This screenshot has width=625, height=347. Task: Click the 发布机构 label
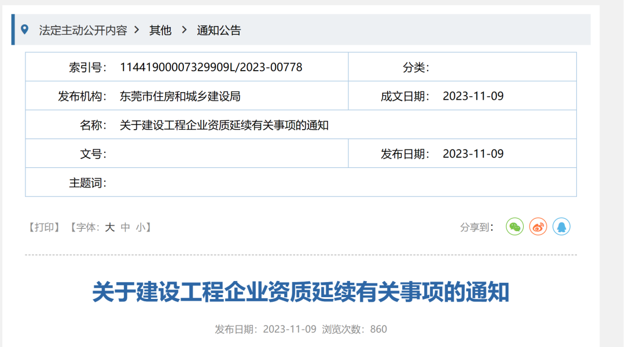pyautogui.click(x=83, y=96)
